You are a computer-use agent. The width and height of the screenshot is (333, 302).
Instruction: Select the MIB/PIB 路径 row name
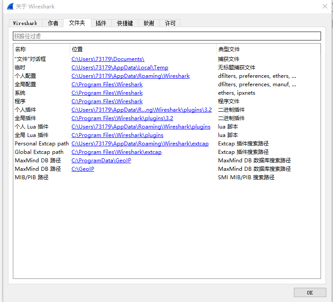point(32,177)
